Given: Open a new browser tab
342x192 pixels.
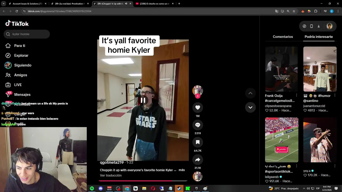Looking at the screenshot, I should point(179,4).
